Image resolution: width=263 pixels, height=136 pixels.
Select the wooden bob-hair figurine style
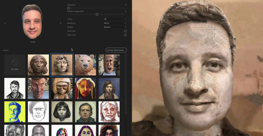62,88
